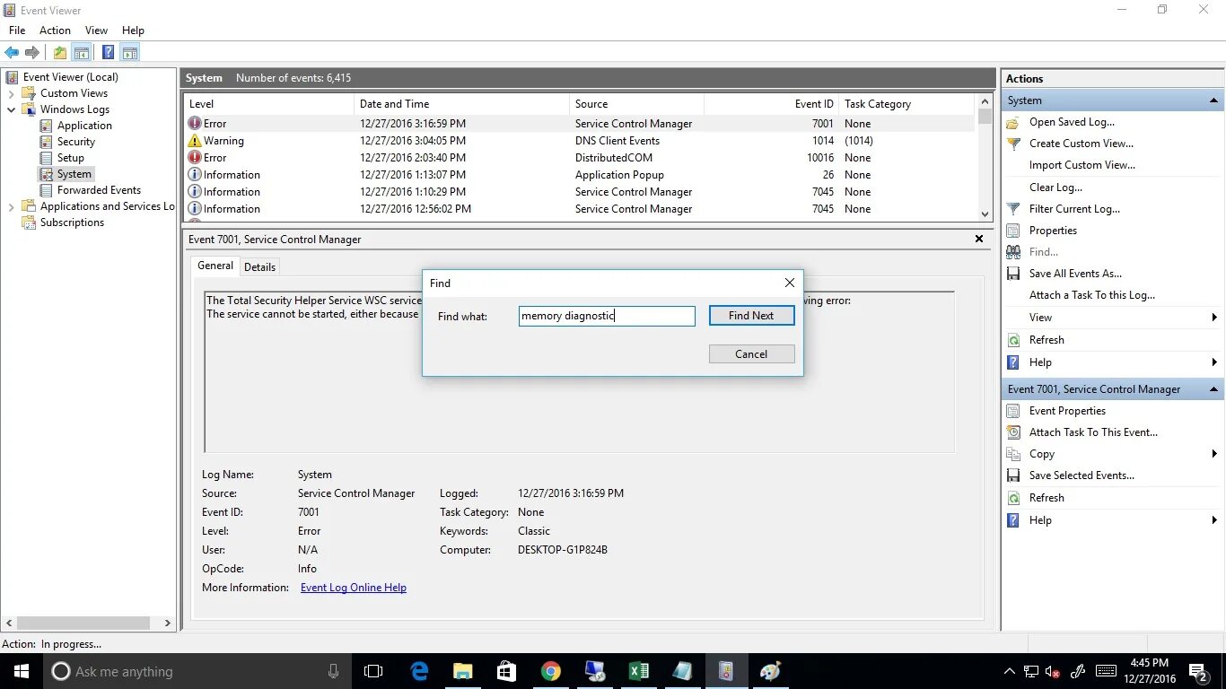The width and height of the screenshot is (1226, 689).
Task: Select Forwarded Events in the tree
Action: coord(99,190)
